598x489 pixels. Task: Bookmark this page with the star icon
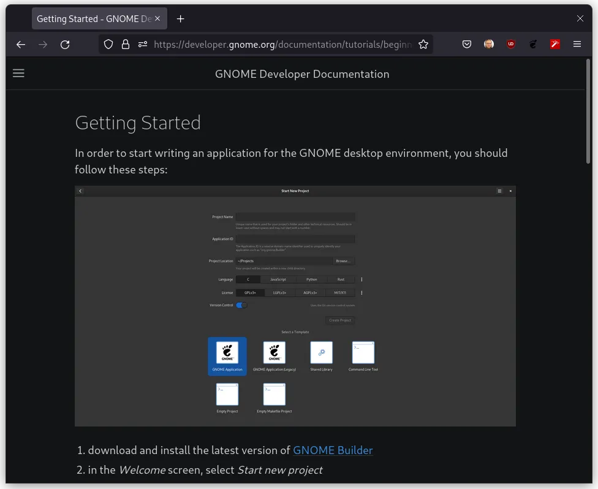click(x=423, y=44)
